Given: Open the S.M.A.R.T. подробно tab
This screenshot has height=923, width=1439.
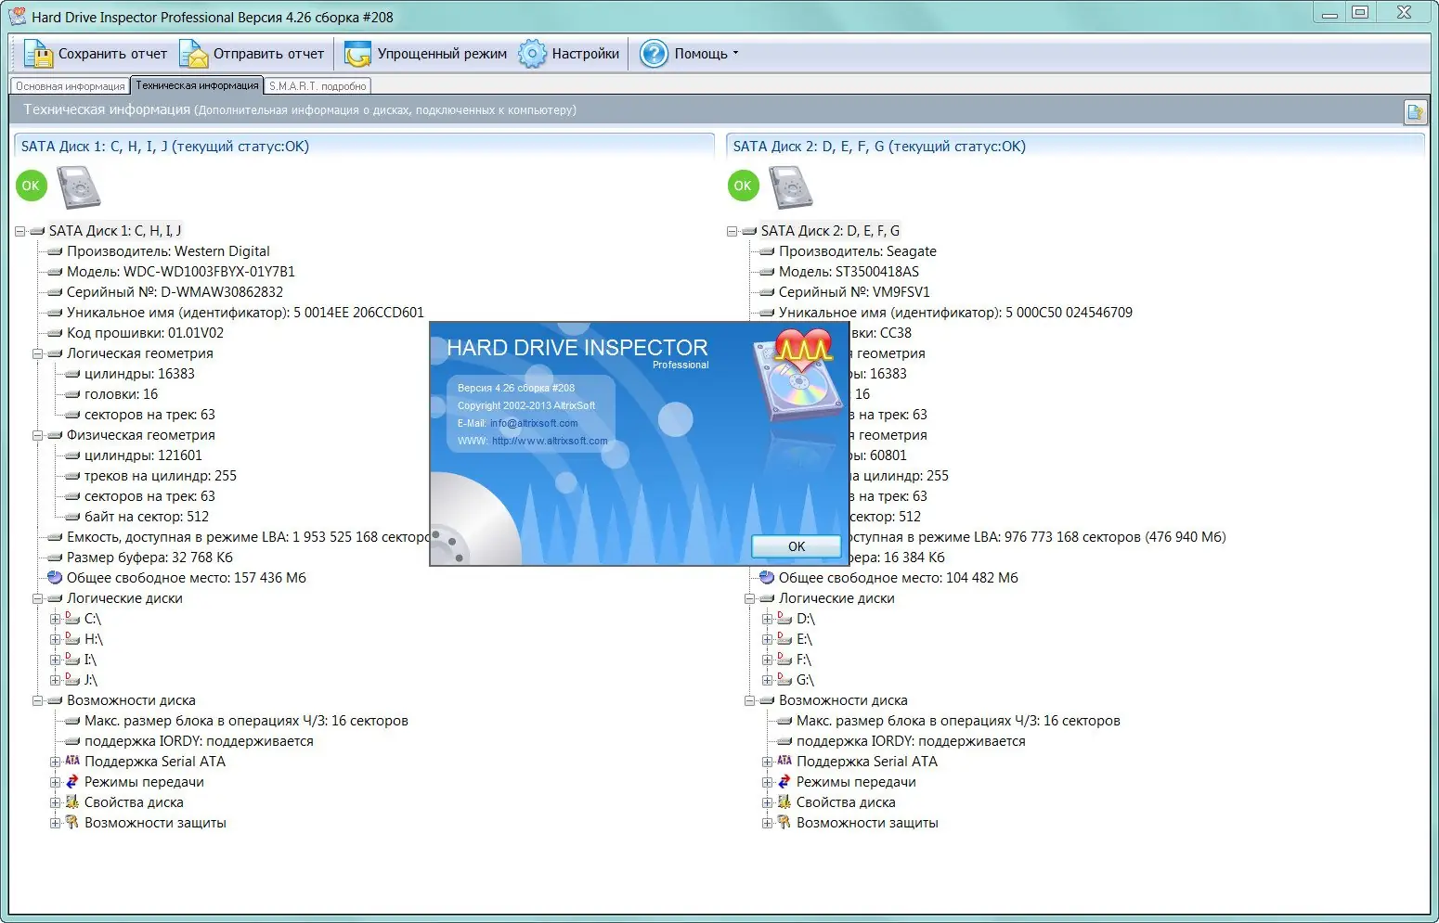Looking at the screenshot, I should pyautogui.click(x=318, y=86).
